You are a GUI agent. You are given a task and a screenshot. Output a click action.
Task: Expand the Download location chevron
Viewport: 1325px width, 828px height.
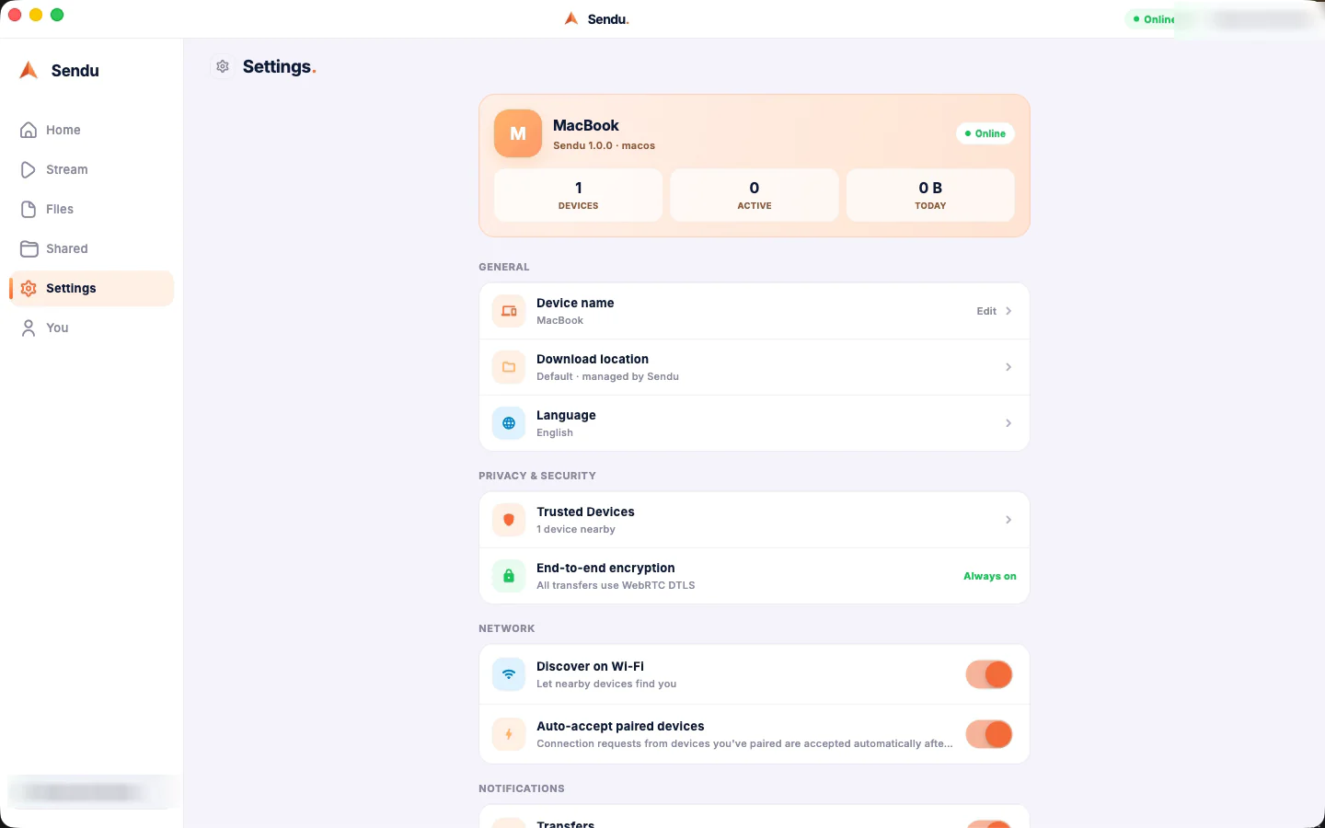1008,367
